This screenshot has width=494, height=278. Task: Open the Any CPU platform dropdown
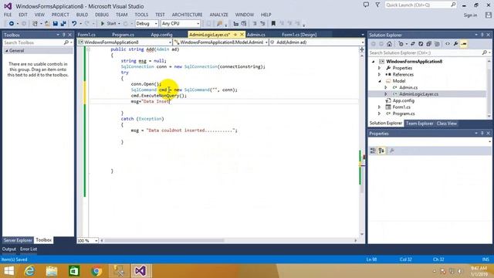[x=181, y=24]
